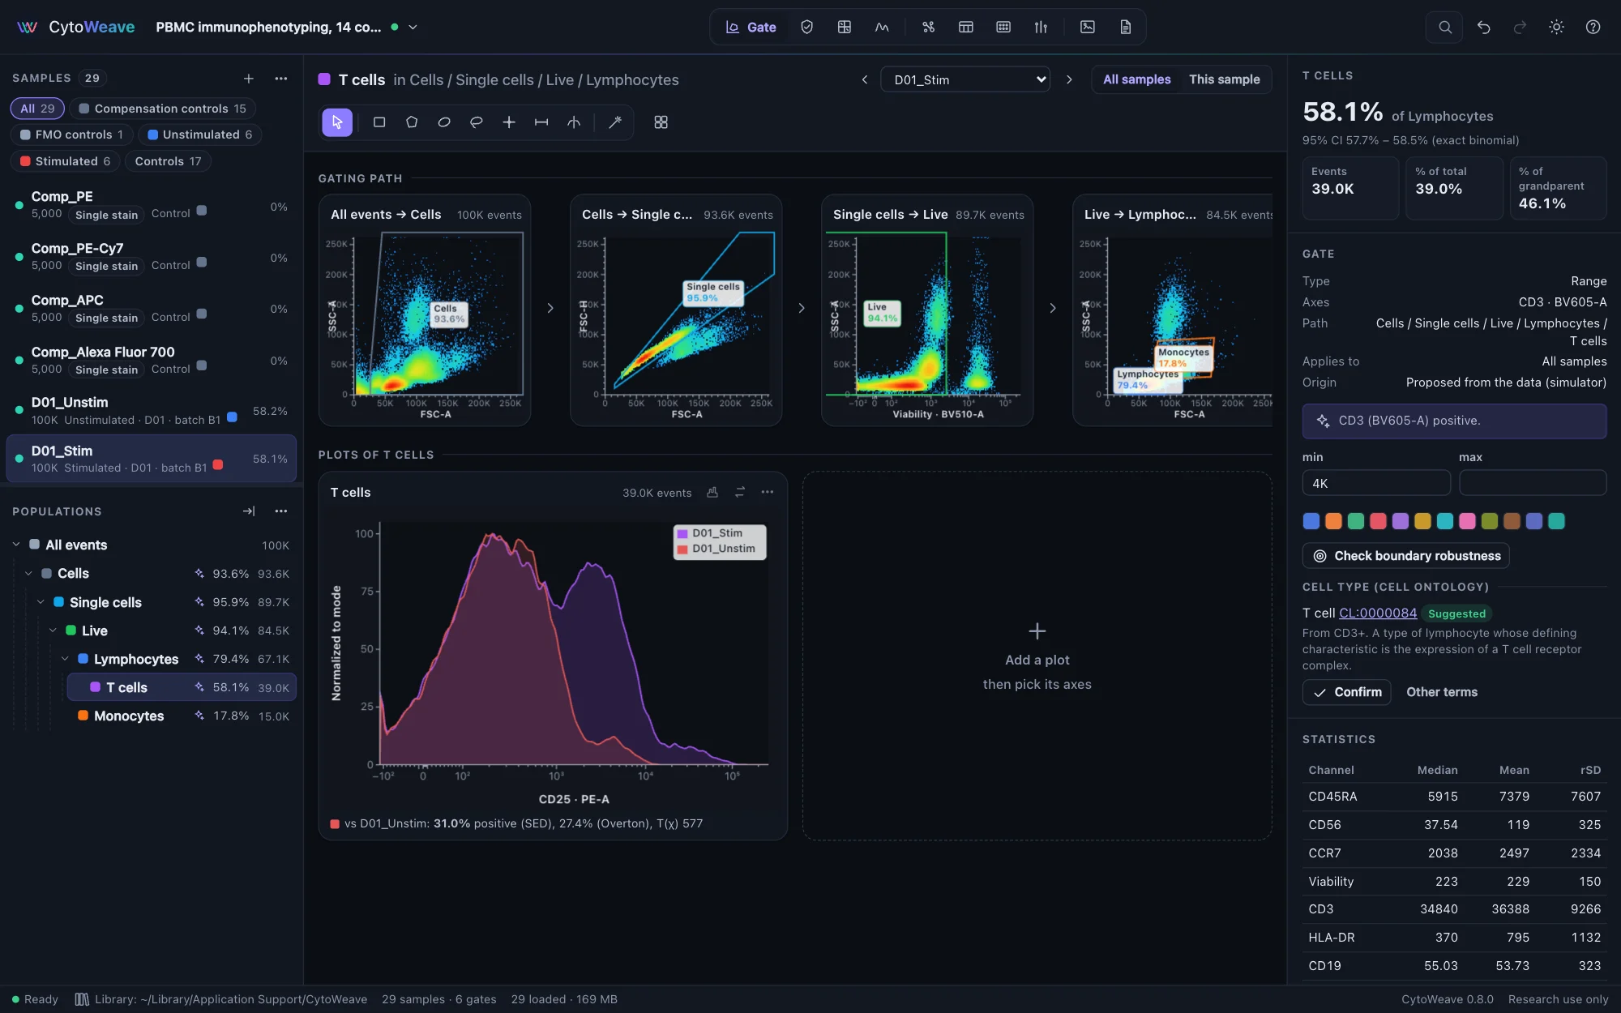Open the histogram overlay view in top toolbar
1621x1013 pixels.
click(x=882, y=27)
